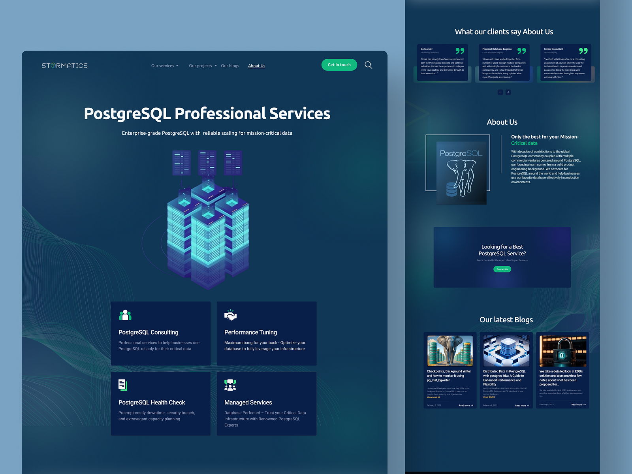
Task: Open the padlock thumbnail on the EDB blog card
Action: pos(562,350)
